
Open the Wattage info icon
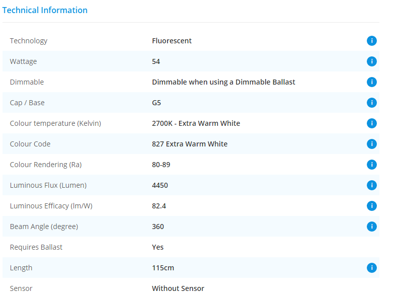click(x=371, y=61)
